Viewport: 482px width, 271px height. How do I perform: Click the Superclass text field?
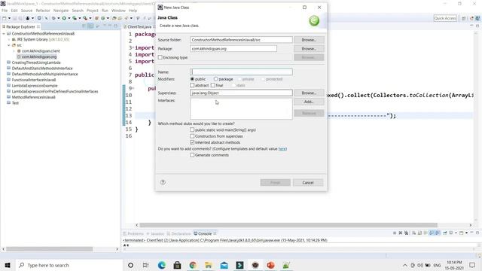(x=241, y=93)
